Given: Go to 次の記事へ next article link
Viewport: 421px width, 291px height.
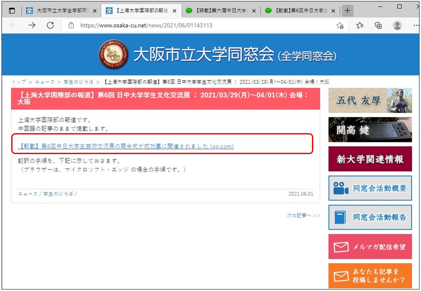Looking at the screenshot, I should [x=303, y=215].
